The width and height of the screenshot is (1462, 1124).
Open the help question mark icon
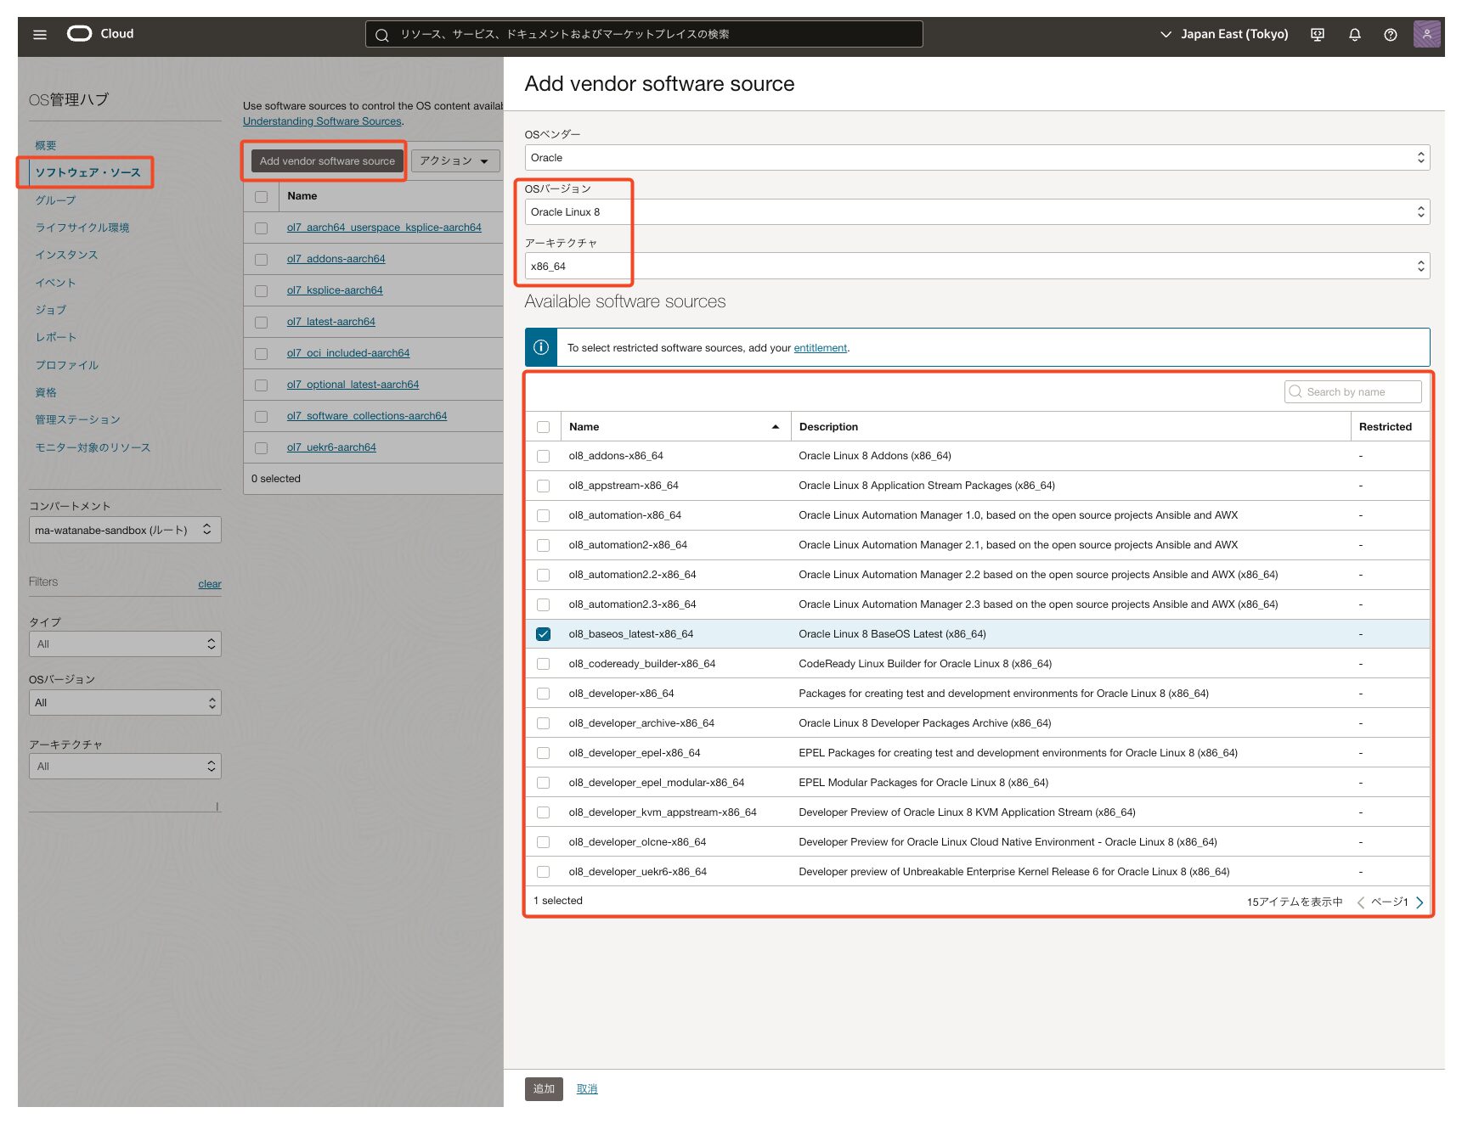point(1390,35)
